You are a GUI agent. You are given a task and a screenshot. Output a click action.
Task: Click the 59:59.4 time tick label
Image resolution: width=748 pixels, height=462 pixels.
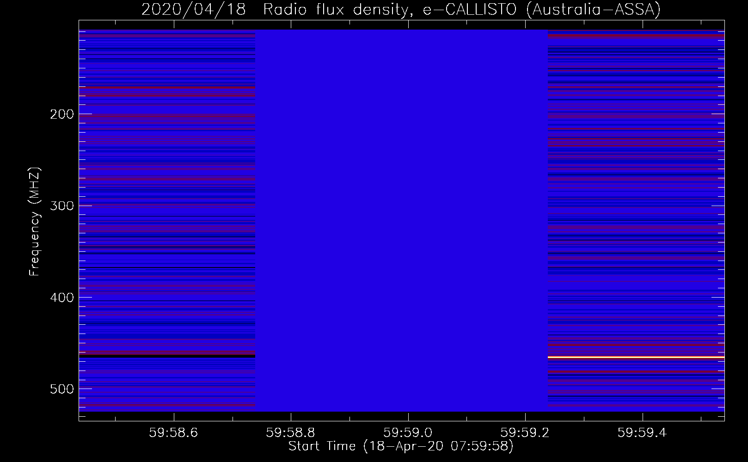pos(642,432)
